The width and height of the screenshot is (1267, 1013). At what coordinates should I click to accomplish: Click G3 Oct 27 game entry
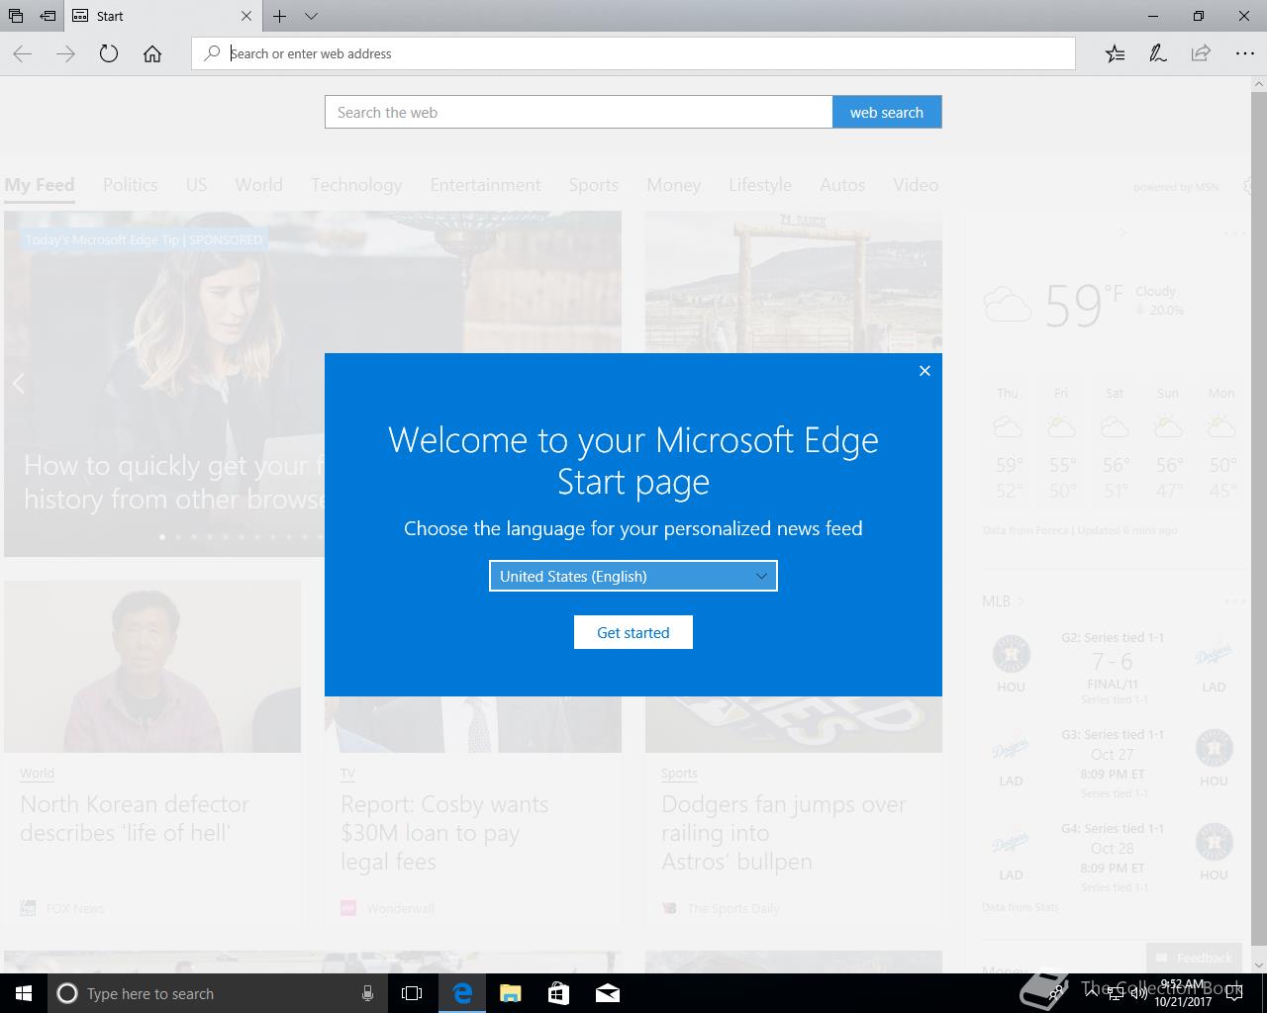tap(1114, 764)
